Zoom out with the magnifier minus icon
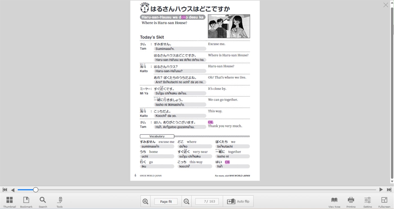The width and height of the screenshot is (394, 209). (186, 201)
